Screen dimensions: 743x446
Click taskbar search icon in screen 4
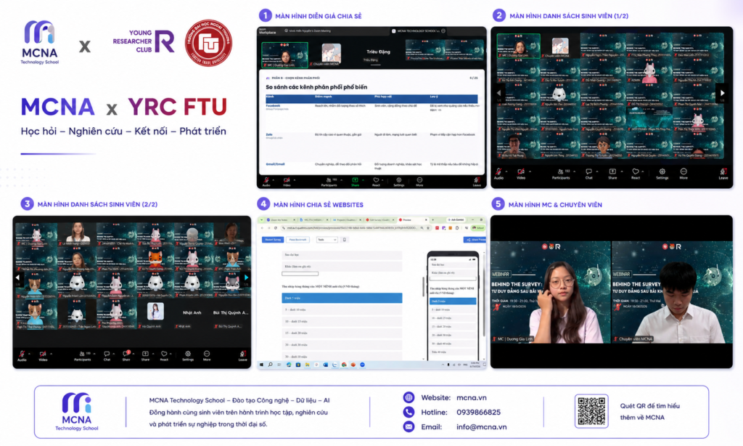[270, 365]
